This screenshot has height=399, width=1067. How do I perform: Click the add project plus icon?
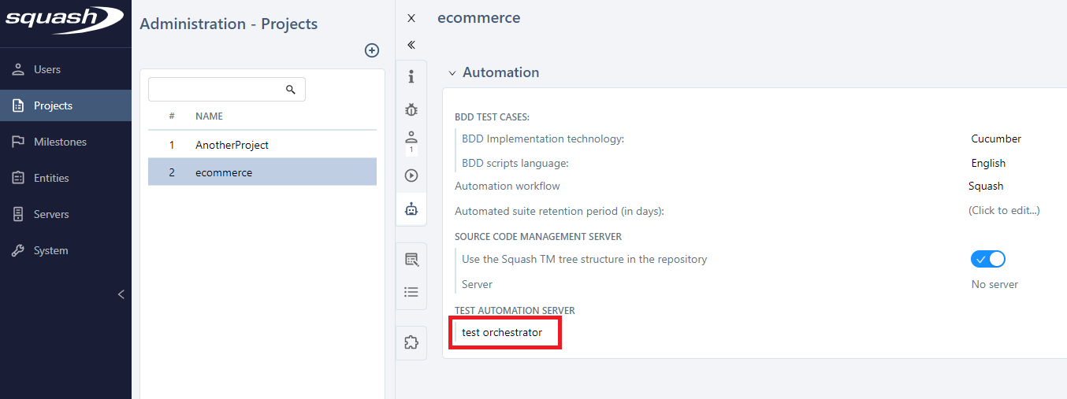(x=372, y=50)
